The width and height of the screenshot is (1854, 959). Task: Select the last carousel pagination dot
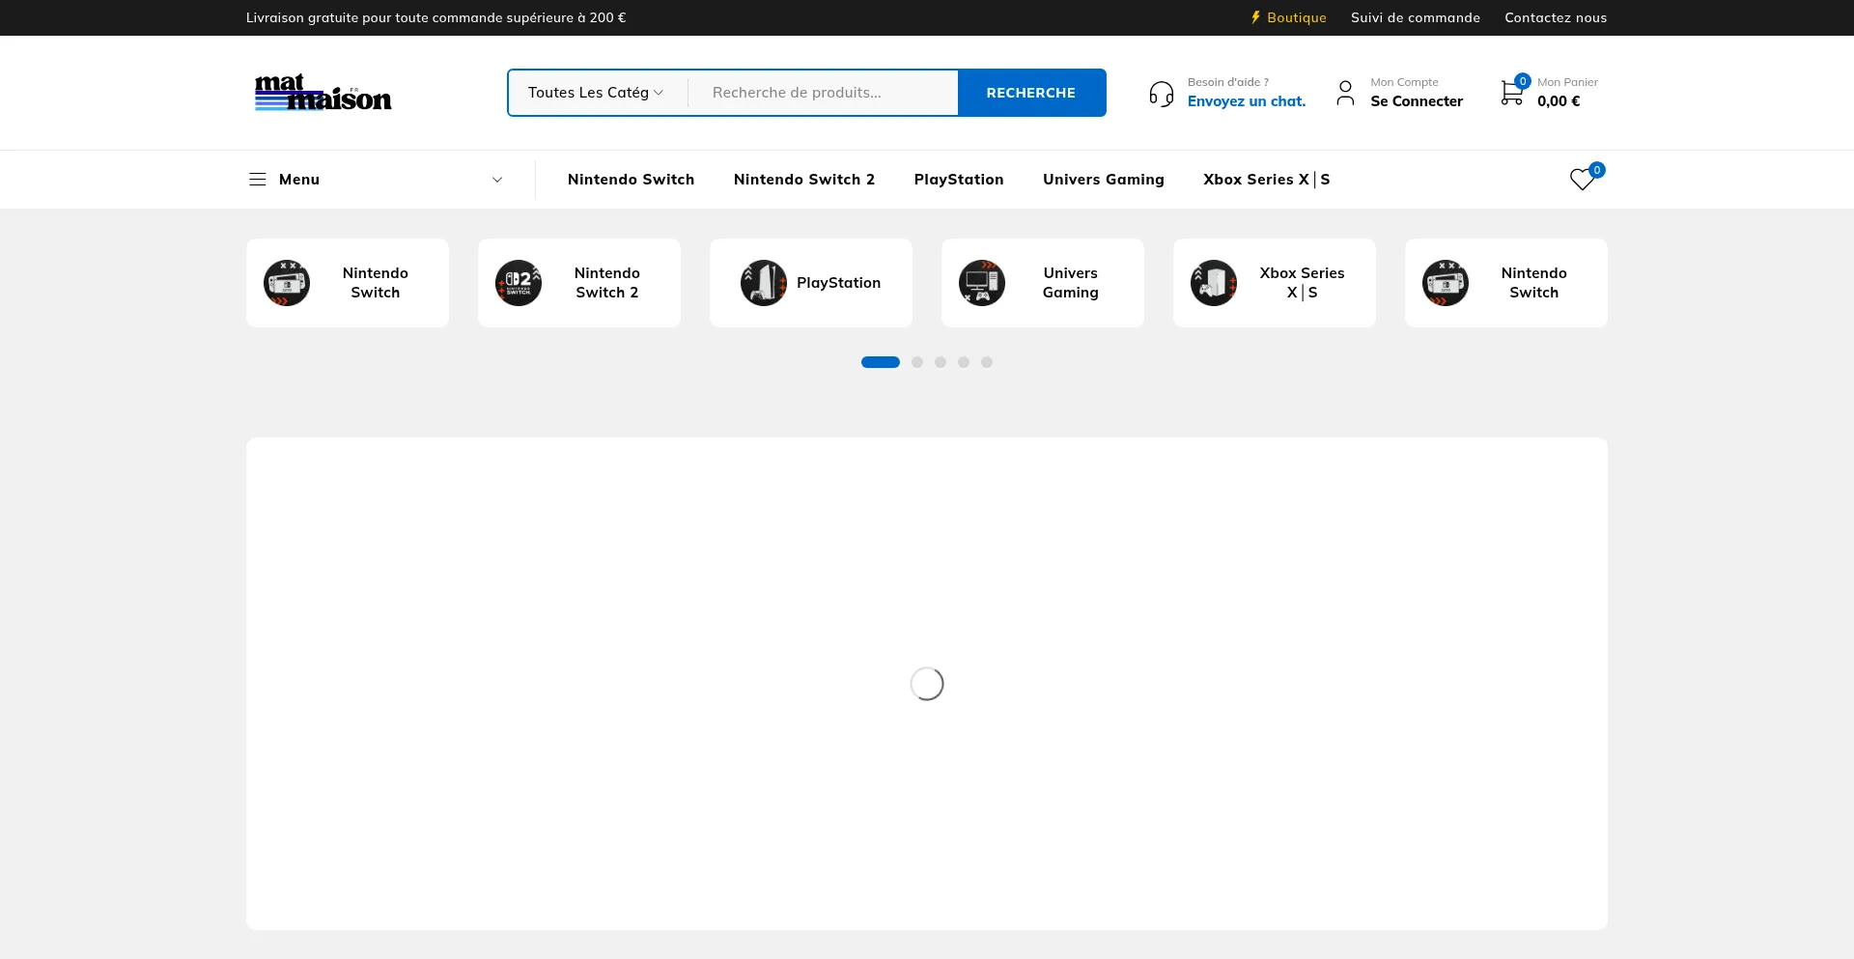click(x=987, y=362)
